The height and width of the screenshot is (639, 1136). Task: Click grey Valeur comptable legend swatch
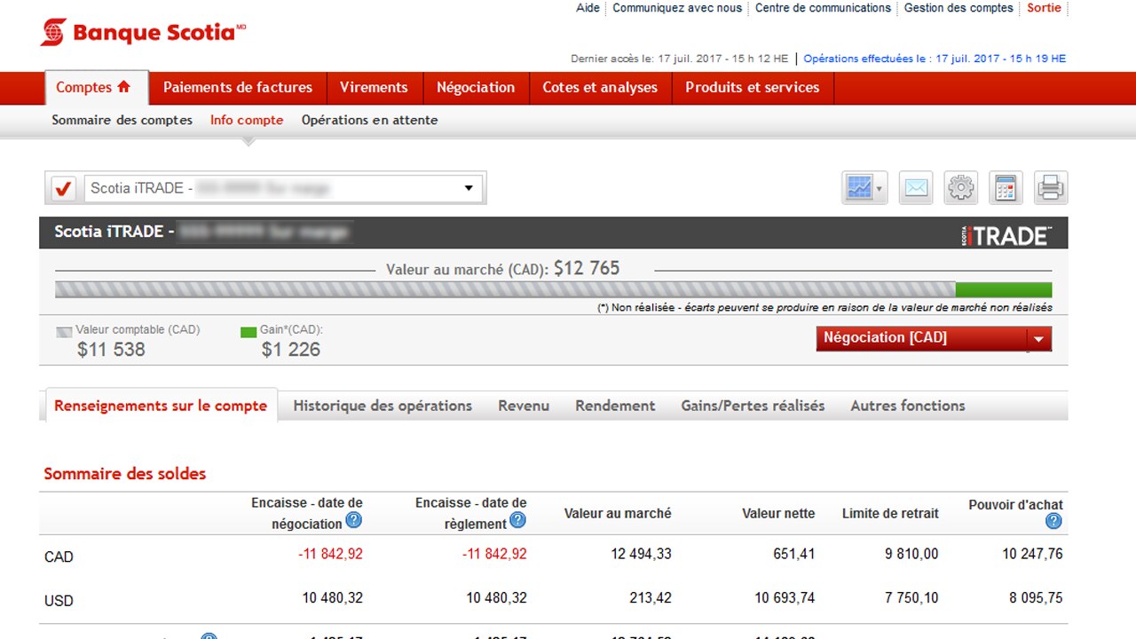click(x=64, y=332)
